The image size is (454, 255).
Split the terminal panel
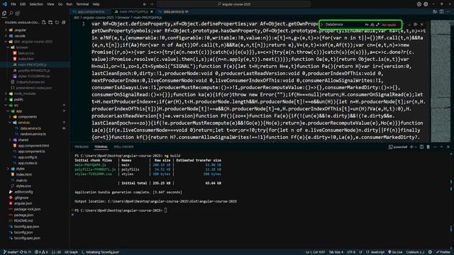click(421, 147)
